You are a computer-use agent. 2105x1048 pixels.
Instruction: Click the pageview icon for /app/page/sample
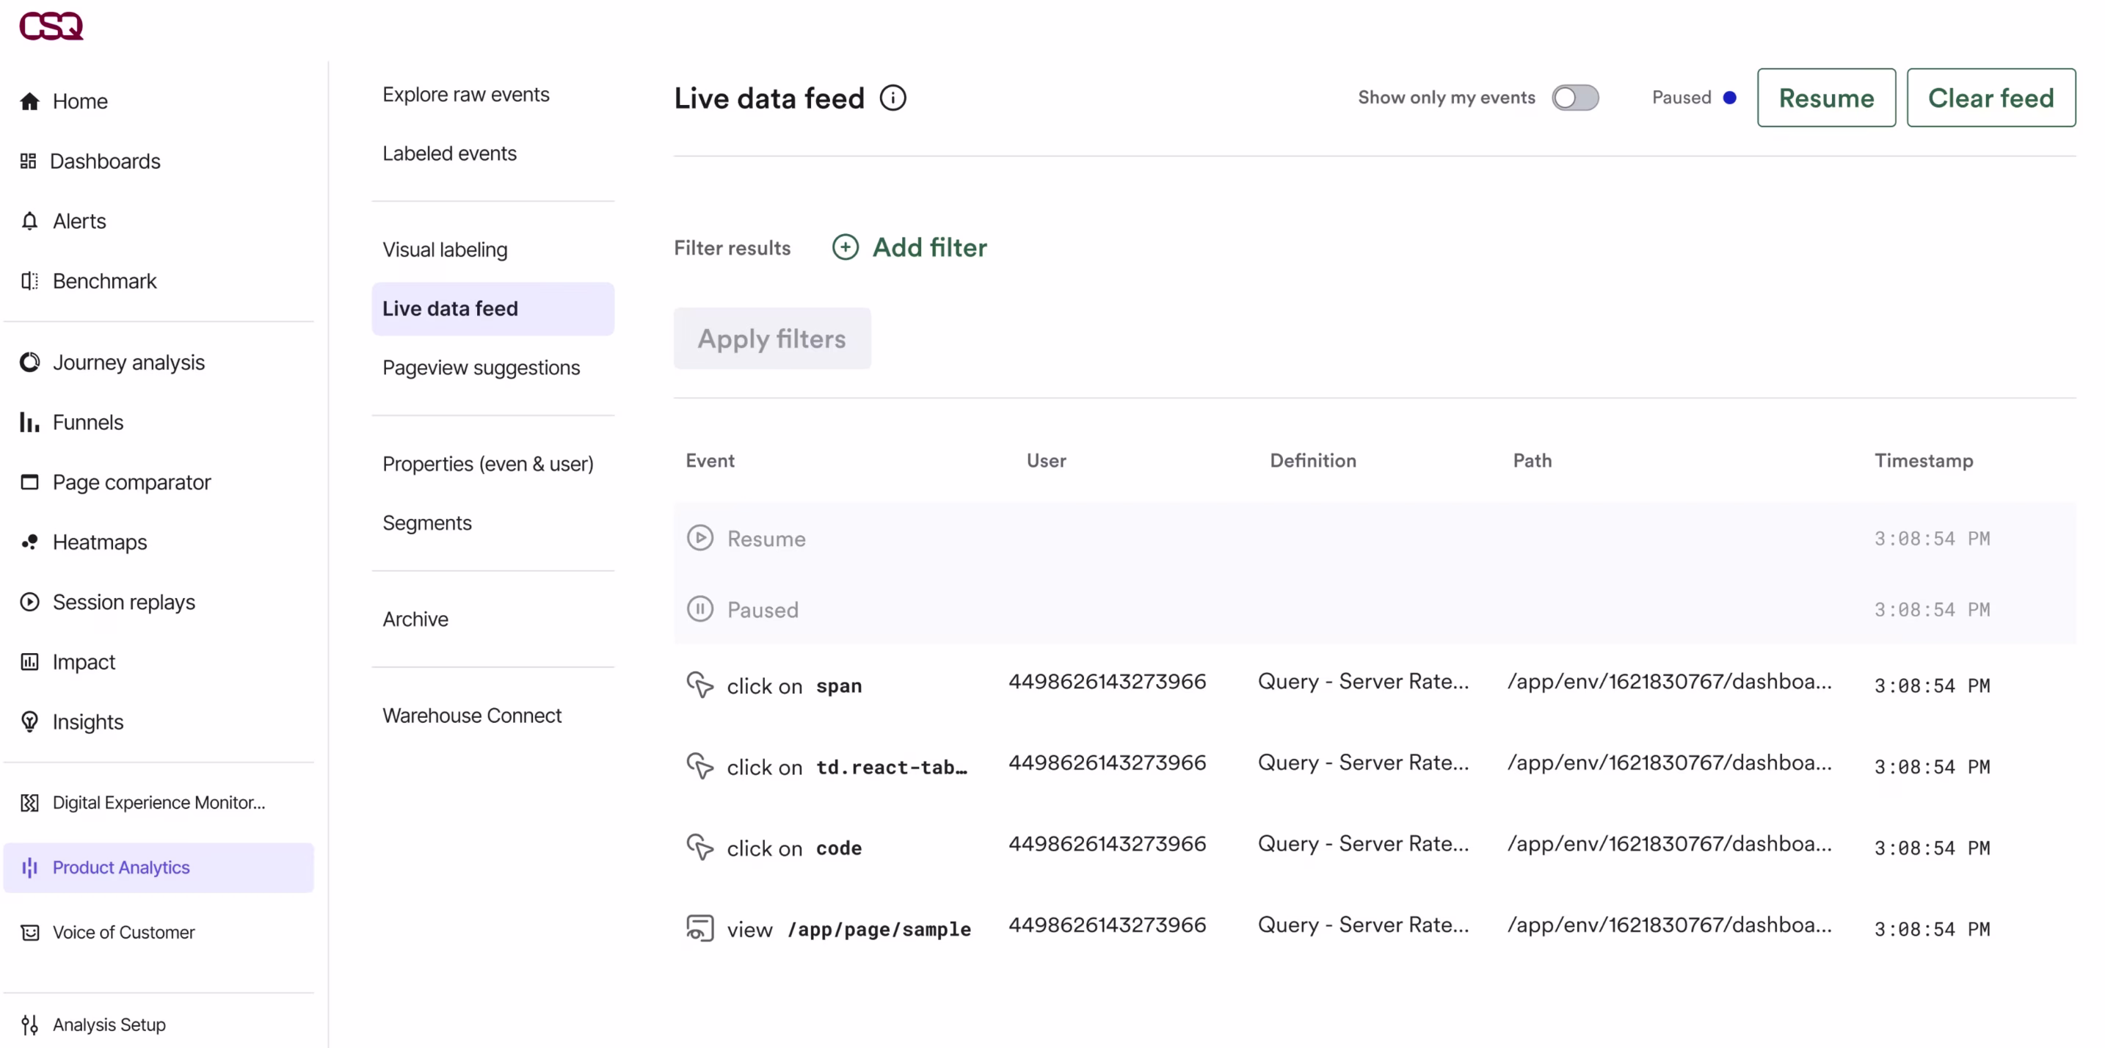click(699, 928)
